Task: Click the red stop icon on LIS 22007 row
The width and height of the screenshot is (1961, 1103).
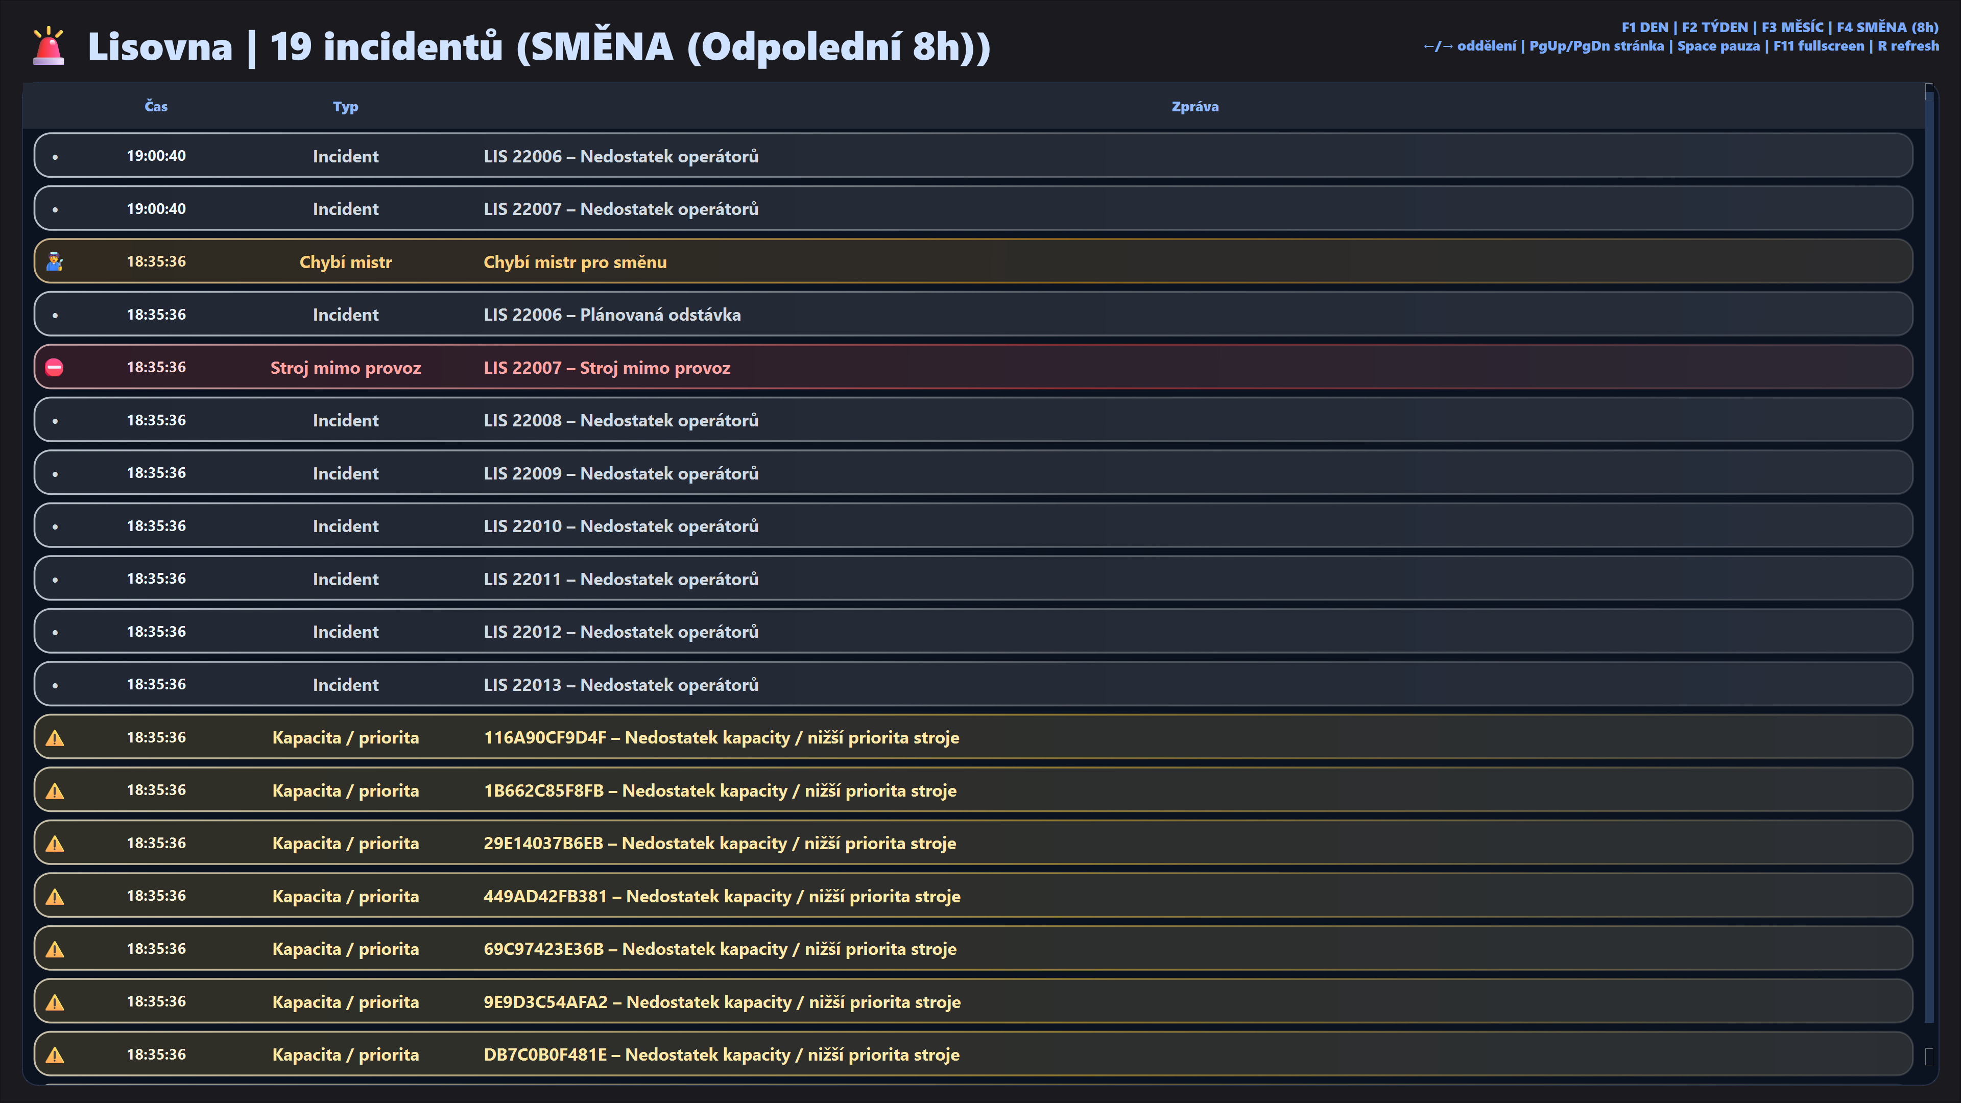Action: (55, 368)
